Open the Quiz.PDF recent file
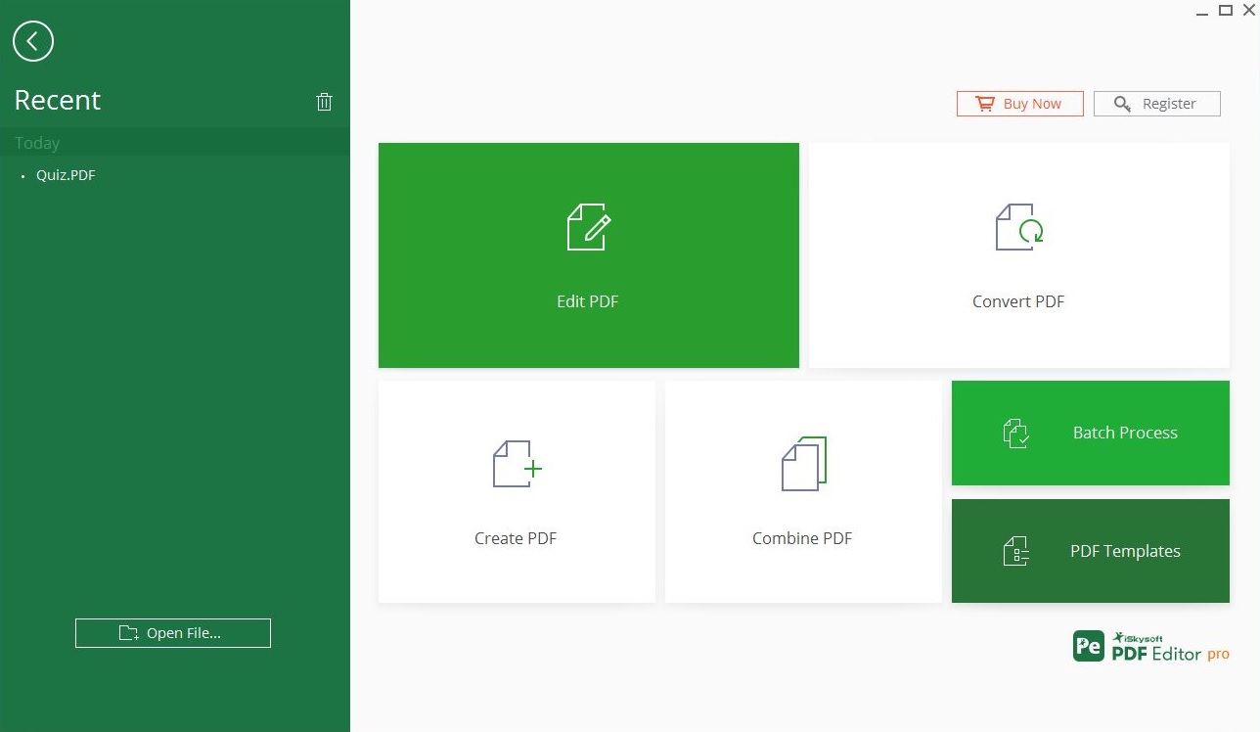Screen dimensions: 1260x732 [65, 174]
